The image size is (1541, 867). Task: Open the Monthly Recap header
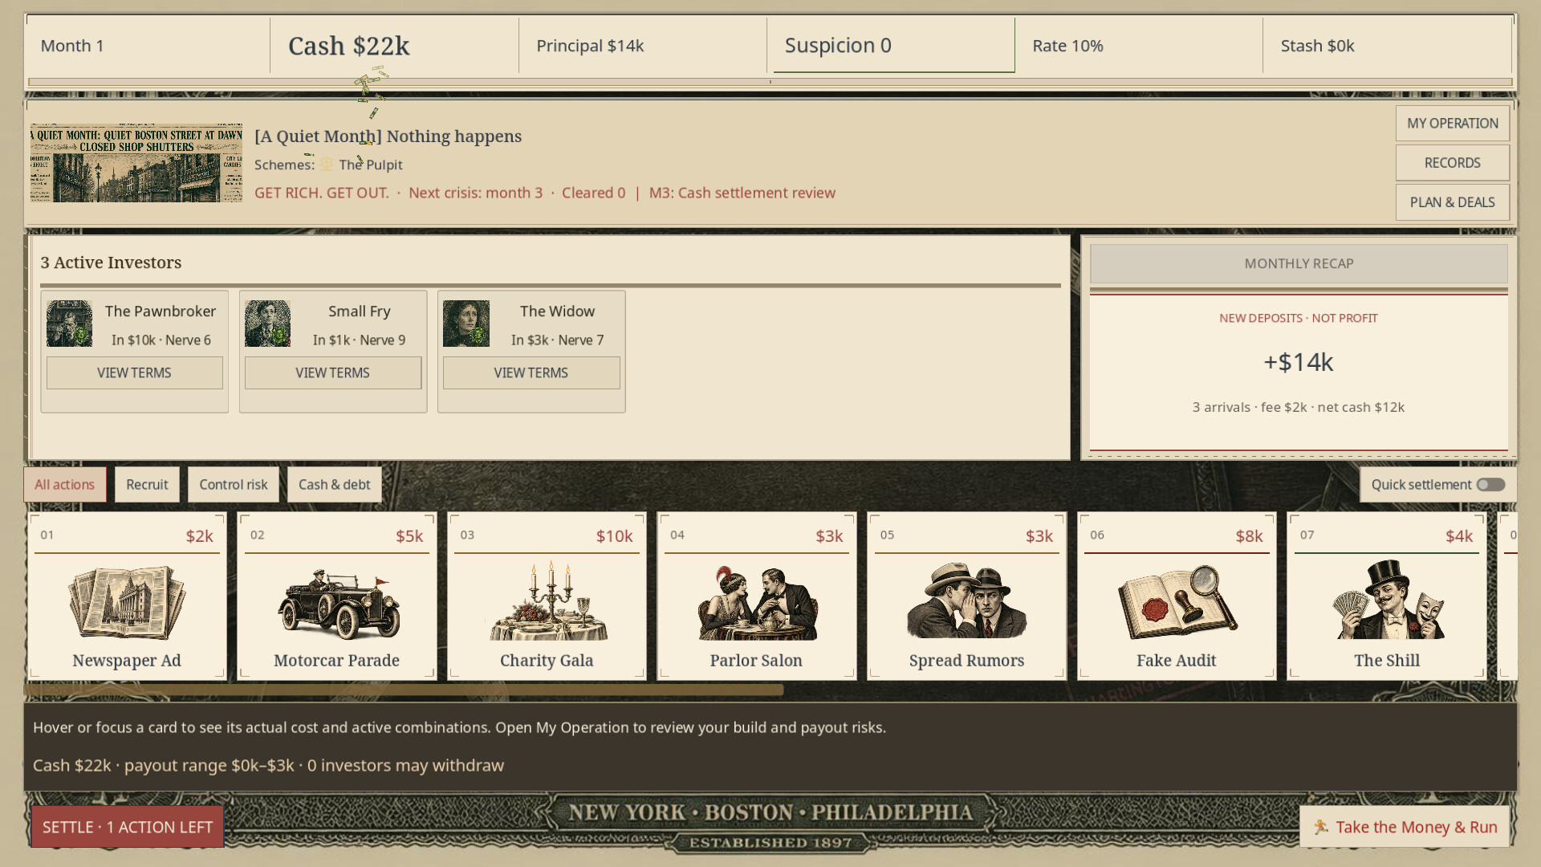(x=1299, y=264)
